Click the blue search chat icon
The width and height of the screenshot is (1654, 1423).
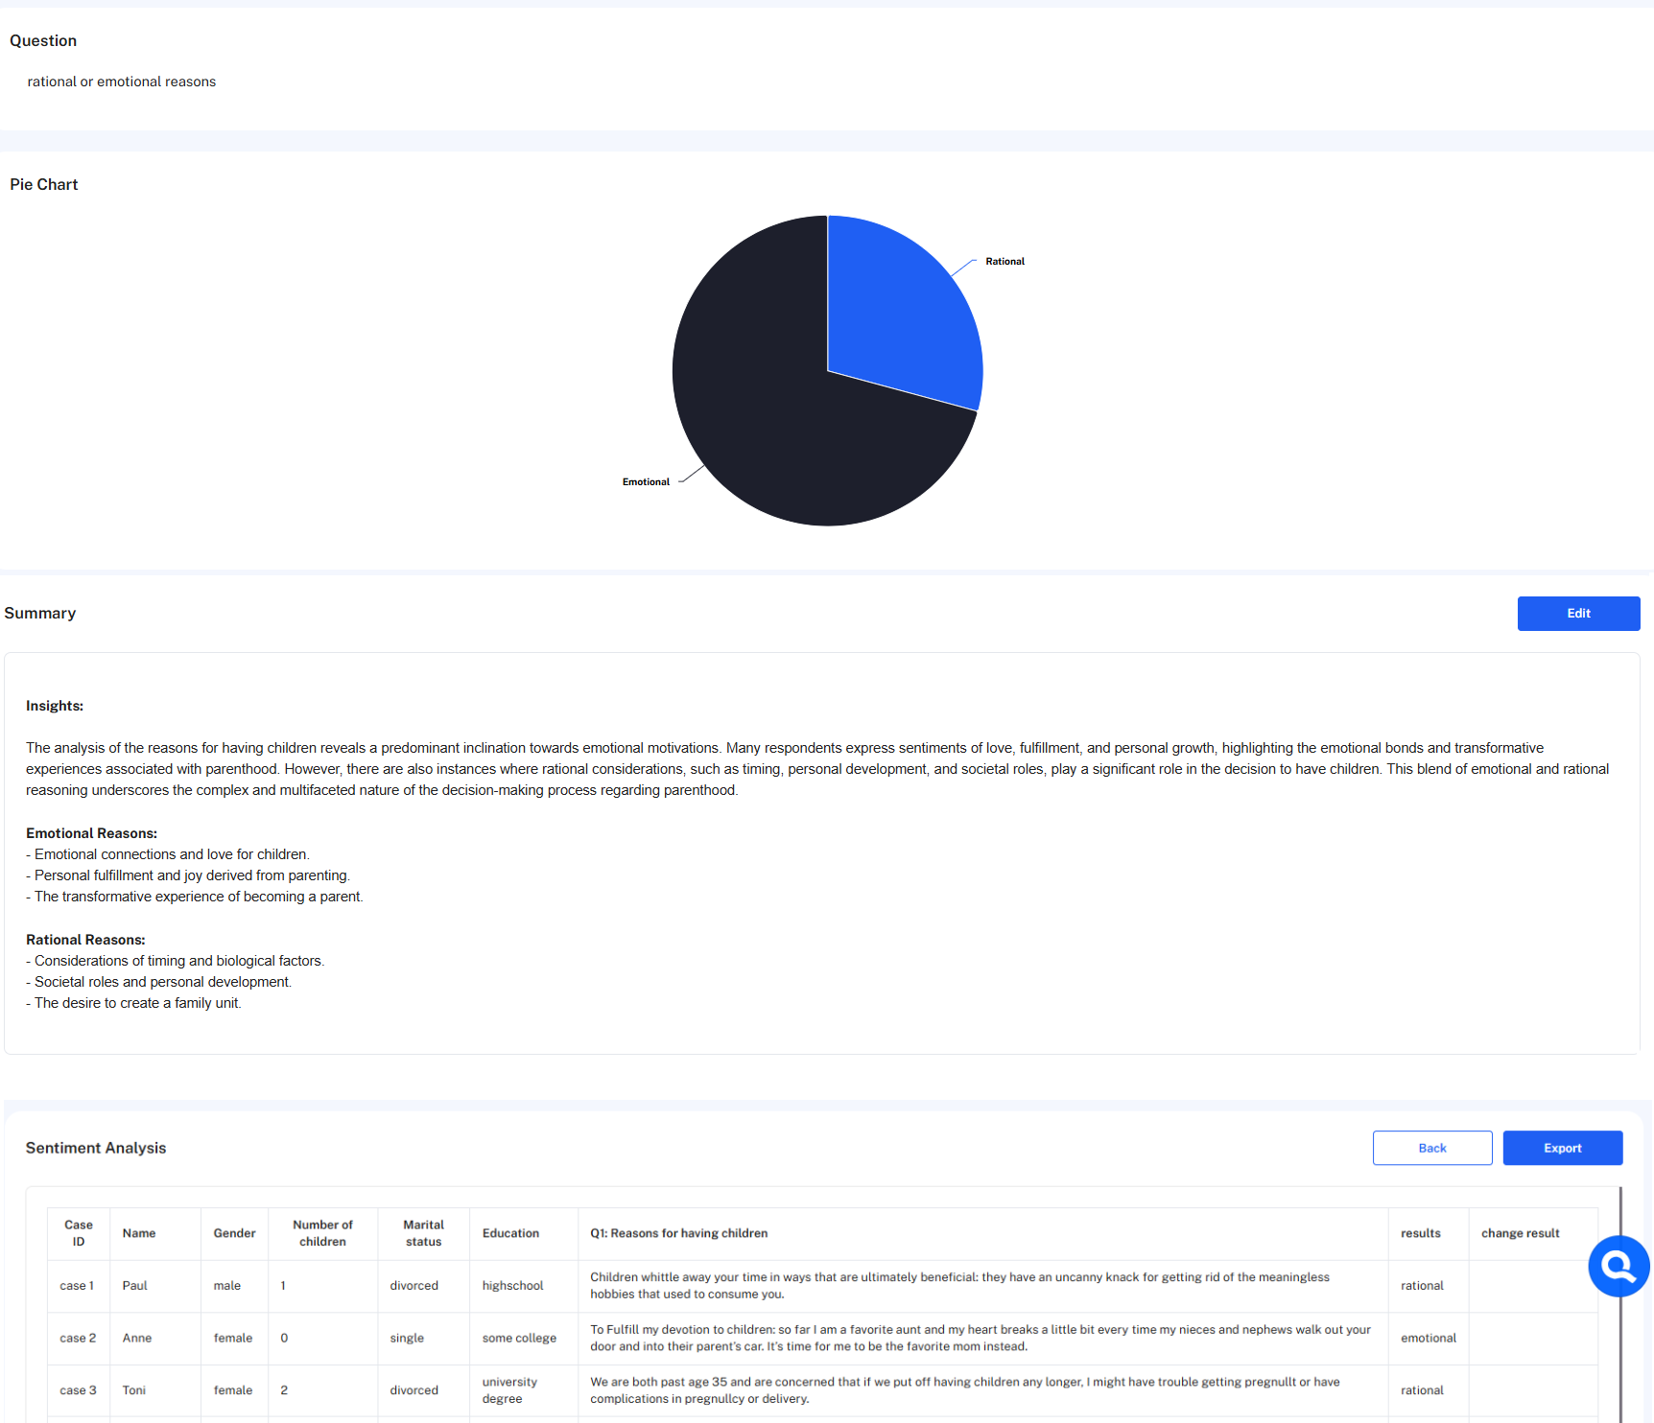coord(1619,1267)
